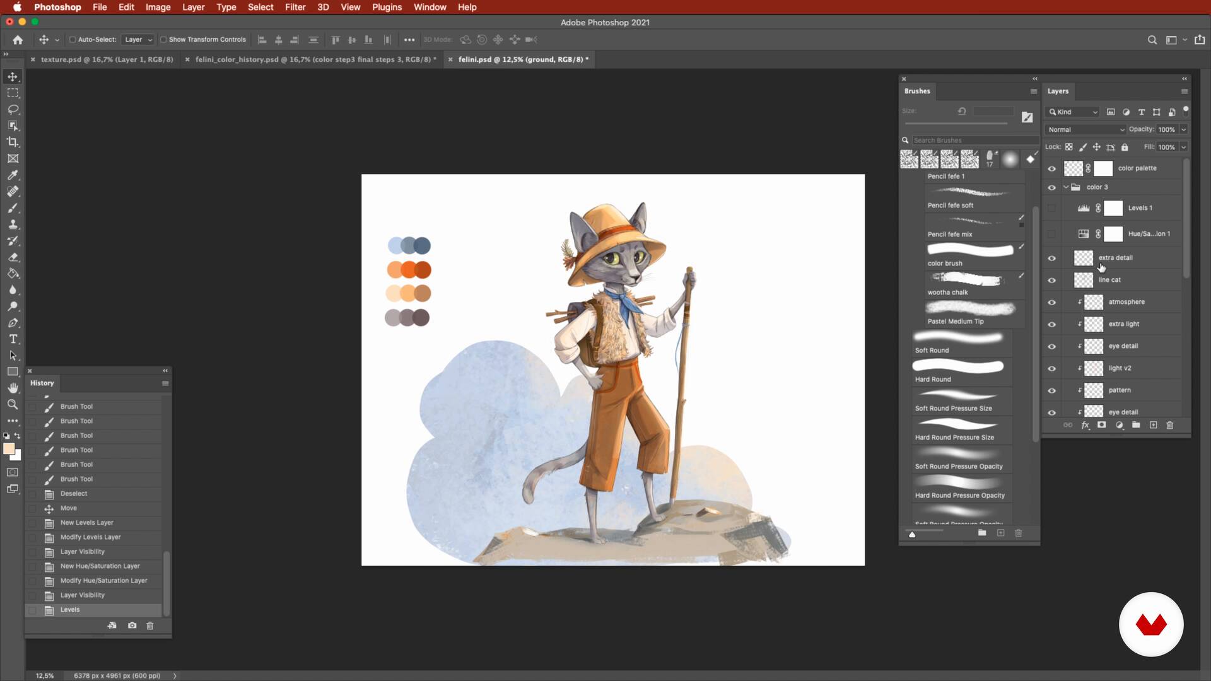Lock transparent pixels in the Layers panel

(1069, 147)
